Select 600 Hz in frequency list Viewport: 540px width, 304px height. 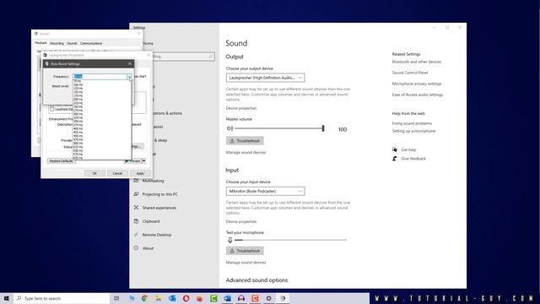pyautogui.click(x=102, y=158)
